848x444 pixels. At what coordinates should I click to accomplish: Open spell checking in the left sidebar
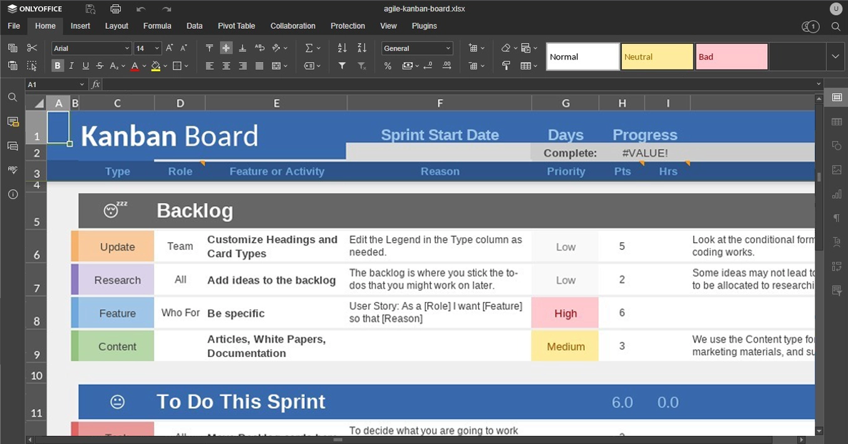point(12,170)
